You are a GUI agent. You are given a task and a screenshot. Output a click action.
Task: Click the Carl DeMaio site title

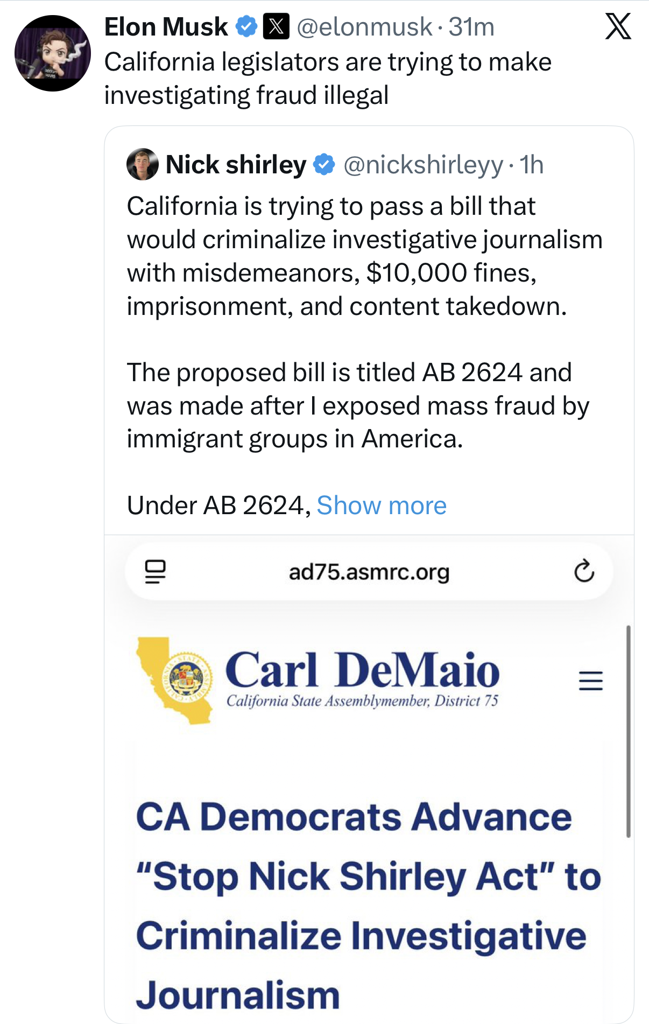362,671
